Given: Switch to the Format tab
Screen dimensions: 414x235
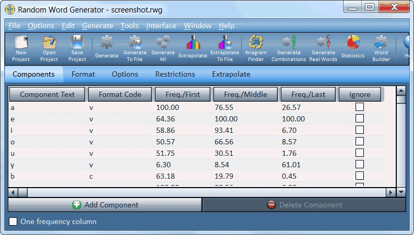Looking at the screenshot, I should [x=83, y=75].
